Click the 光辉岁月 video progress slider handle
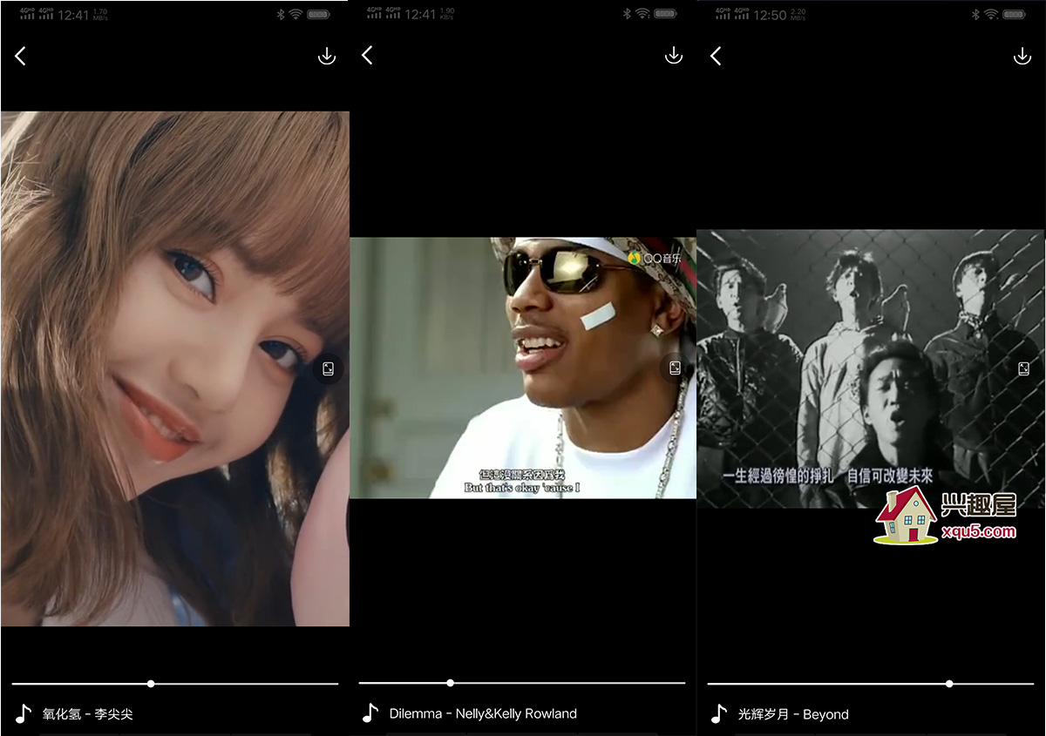This screenshot has height=736, width=1046. 949,684
